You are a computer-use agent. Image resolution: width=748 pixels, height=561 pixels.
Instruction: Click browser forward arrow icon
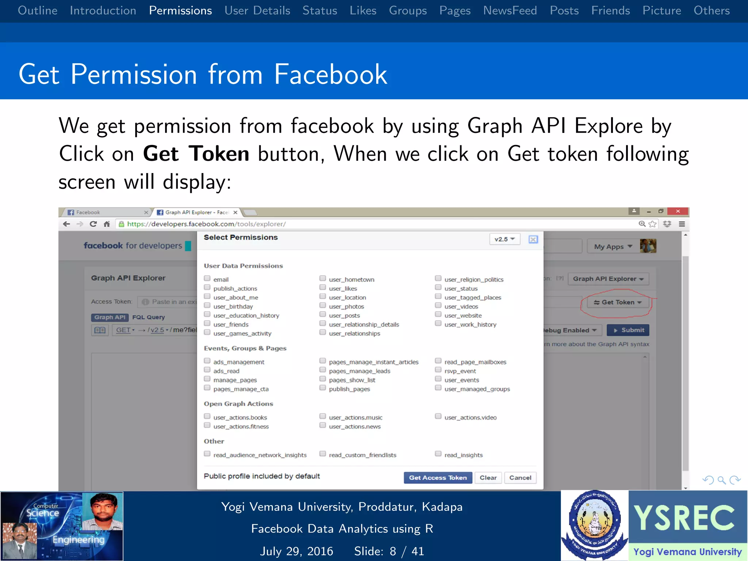80,224
